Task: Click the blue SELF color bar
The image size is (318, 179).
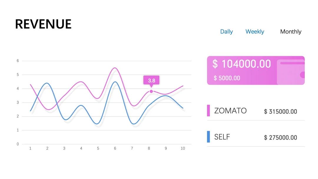Action: (x=208, y=137)
